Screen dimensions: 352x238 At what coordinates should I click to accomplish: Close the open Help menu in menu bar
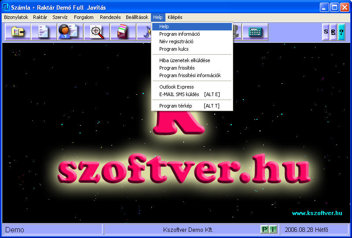pyautogui.click(x=158, y=17)
